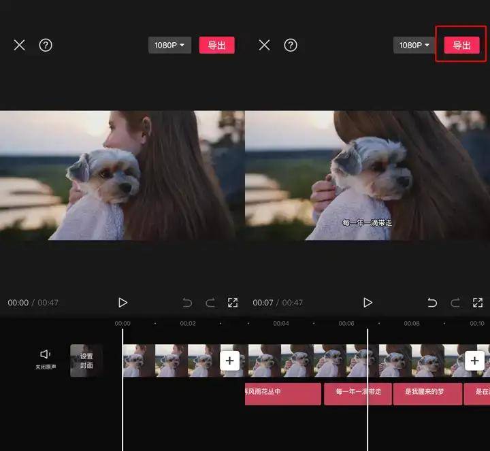Add clip with plus button in left timeline
Image resolution: width=490 pixels, height=451 pixels.
[x=230, y=361]
